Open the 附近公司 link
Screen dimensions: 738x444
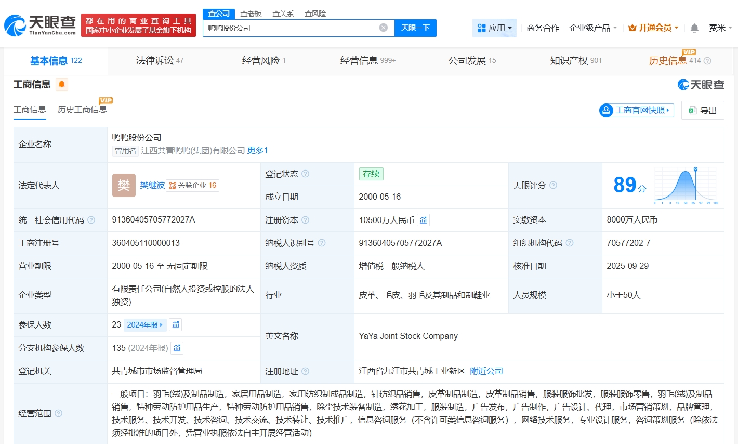click(x=486, y=371)
